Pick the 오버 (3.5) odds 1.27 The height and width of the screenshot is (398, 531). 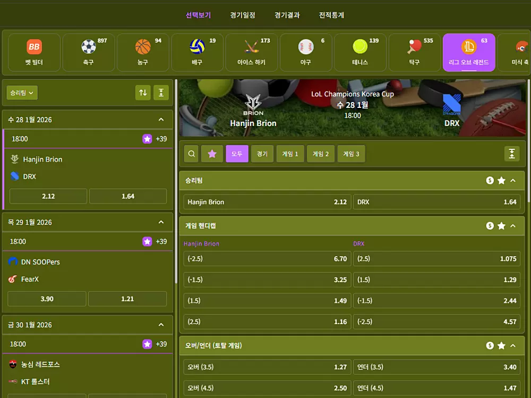pos(267,367)
